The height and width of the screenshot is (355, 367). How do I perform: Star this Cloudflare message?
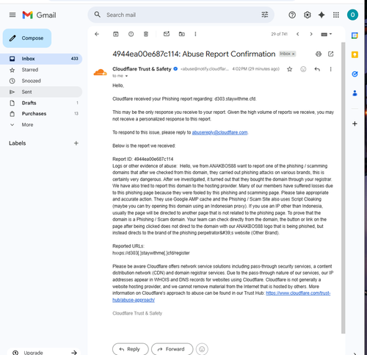[x=290, y=69]
